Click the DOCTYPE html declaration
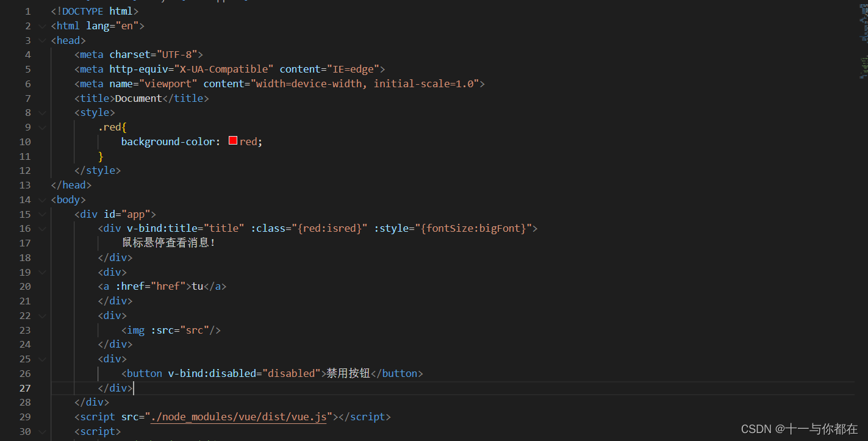Image resolution: width=868 pixels, height=441 pixels. [95, 12]
